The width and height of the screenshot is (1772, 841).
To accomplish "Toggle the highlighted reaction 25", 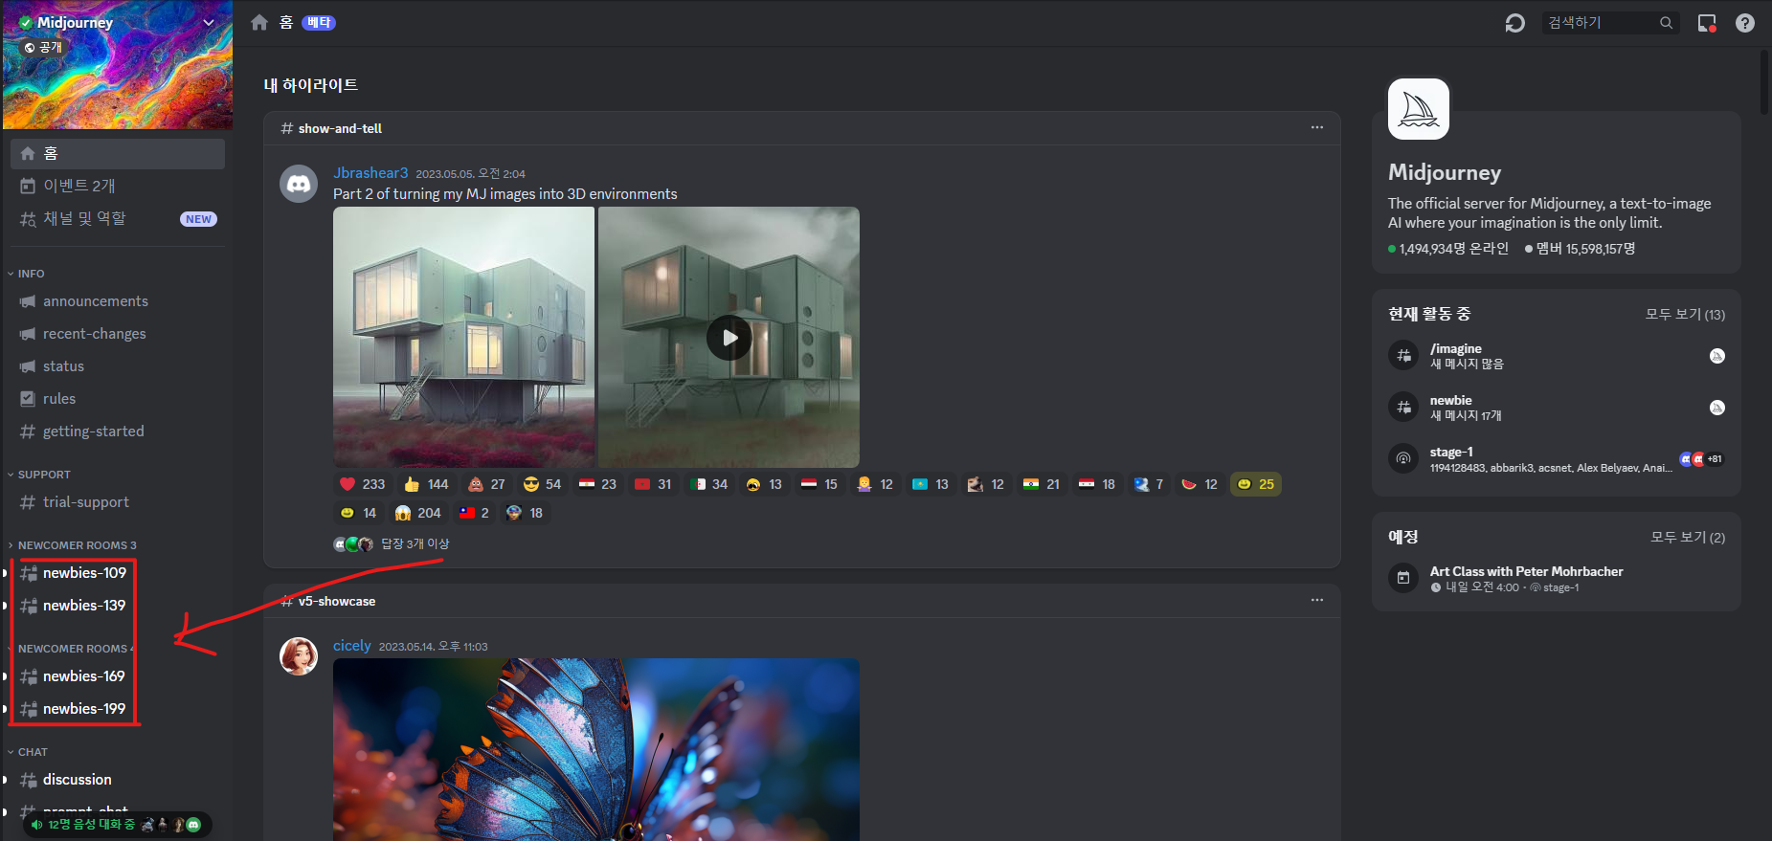I will [1256, 484].
